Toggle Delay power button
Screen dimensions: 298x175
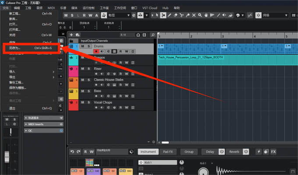(x=222, y=152)
